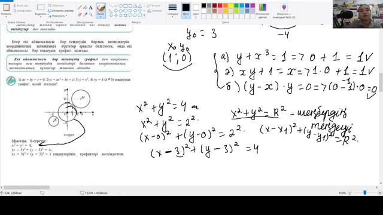Screen dimensions: 383x215
Task: Choose the orange palette swatch
Action: (226, 5)
